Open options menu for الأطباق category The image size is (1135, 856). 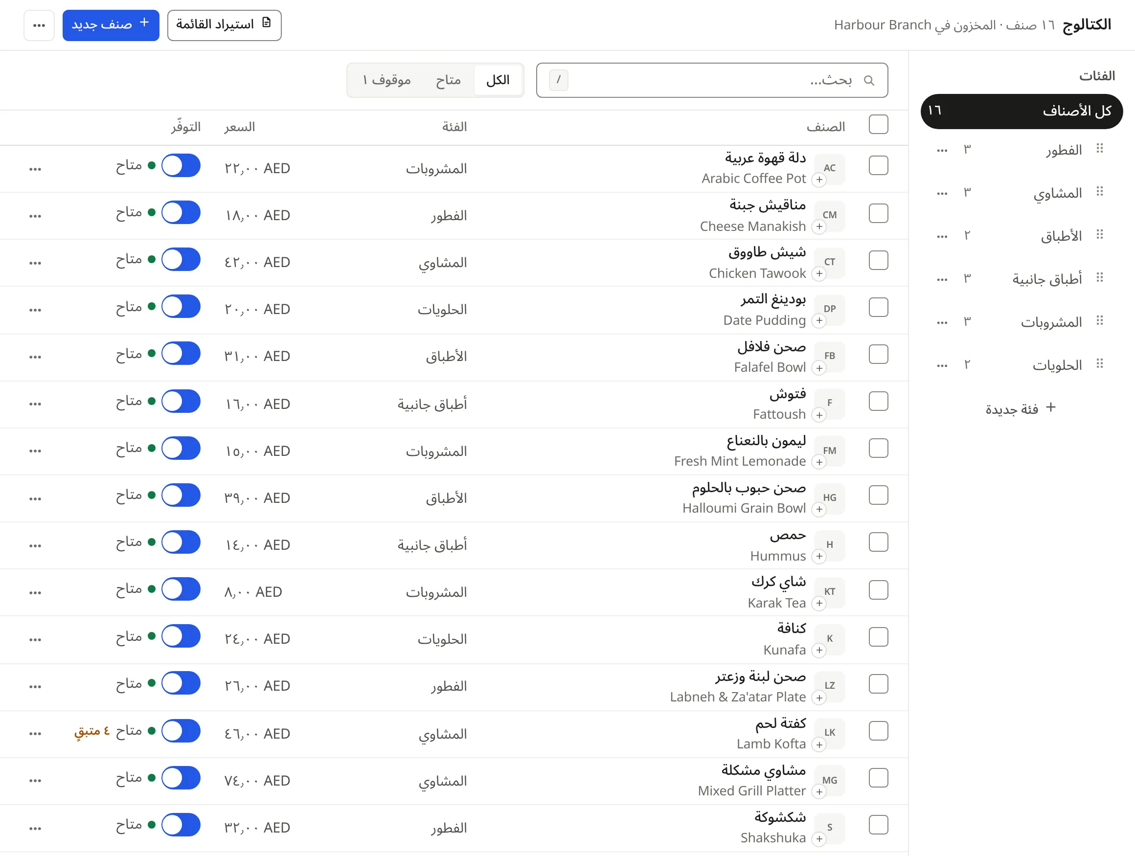(942, 237)
